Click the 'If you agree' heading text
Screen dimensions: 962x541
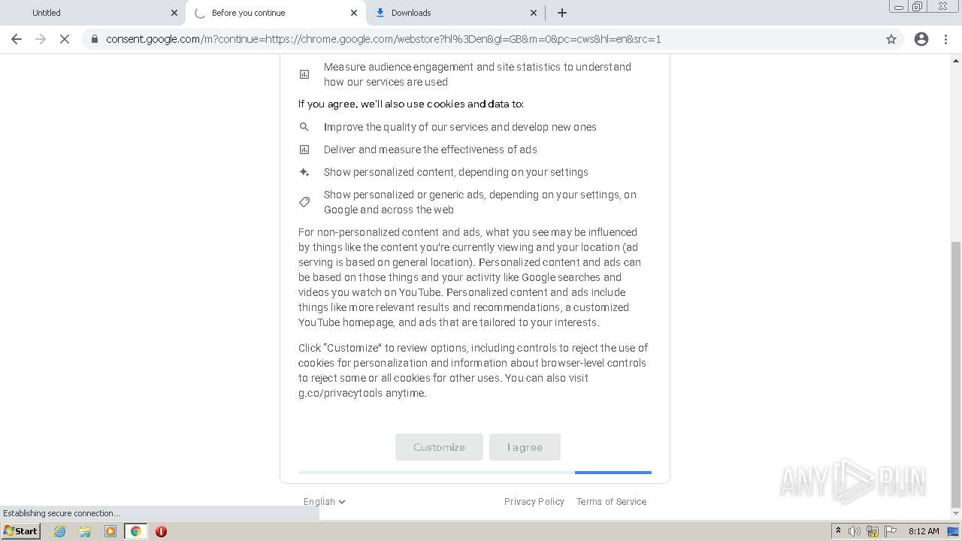[411, 104]
